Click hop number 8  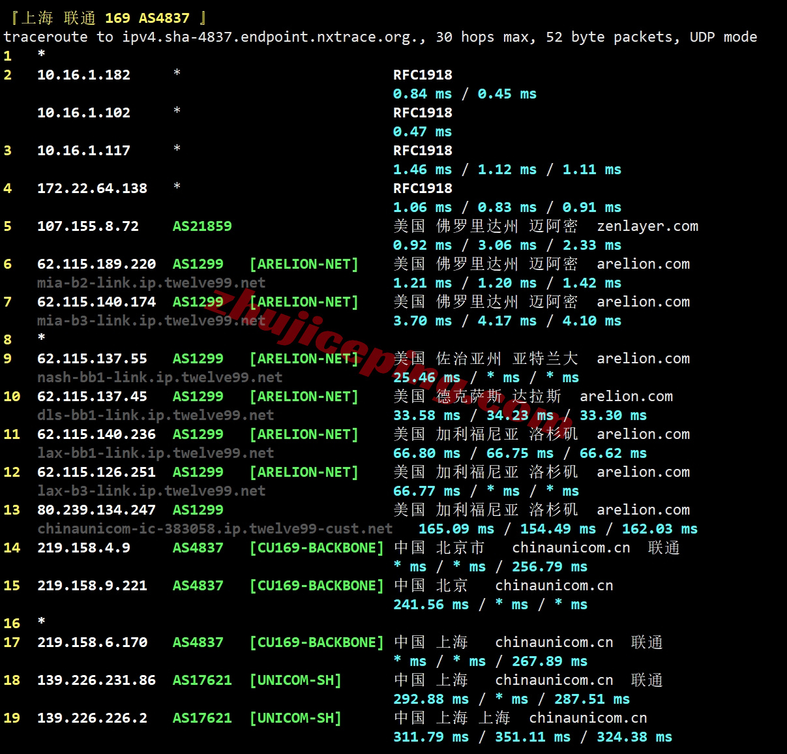pyautogui.click(x=7, y=340)
